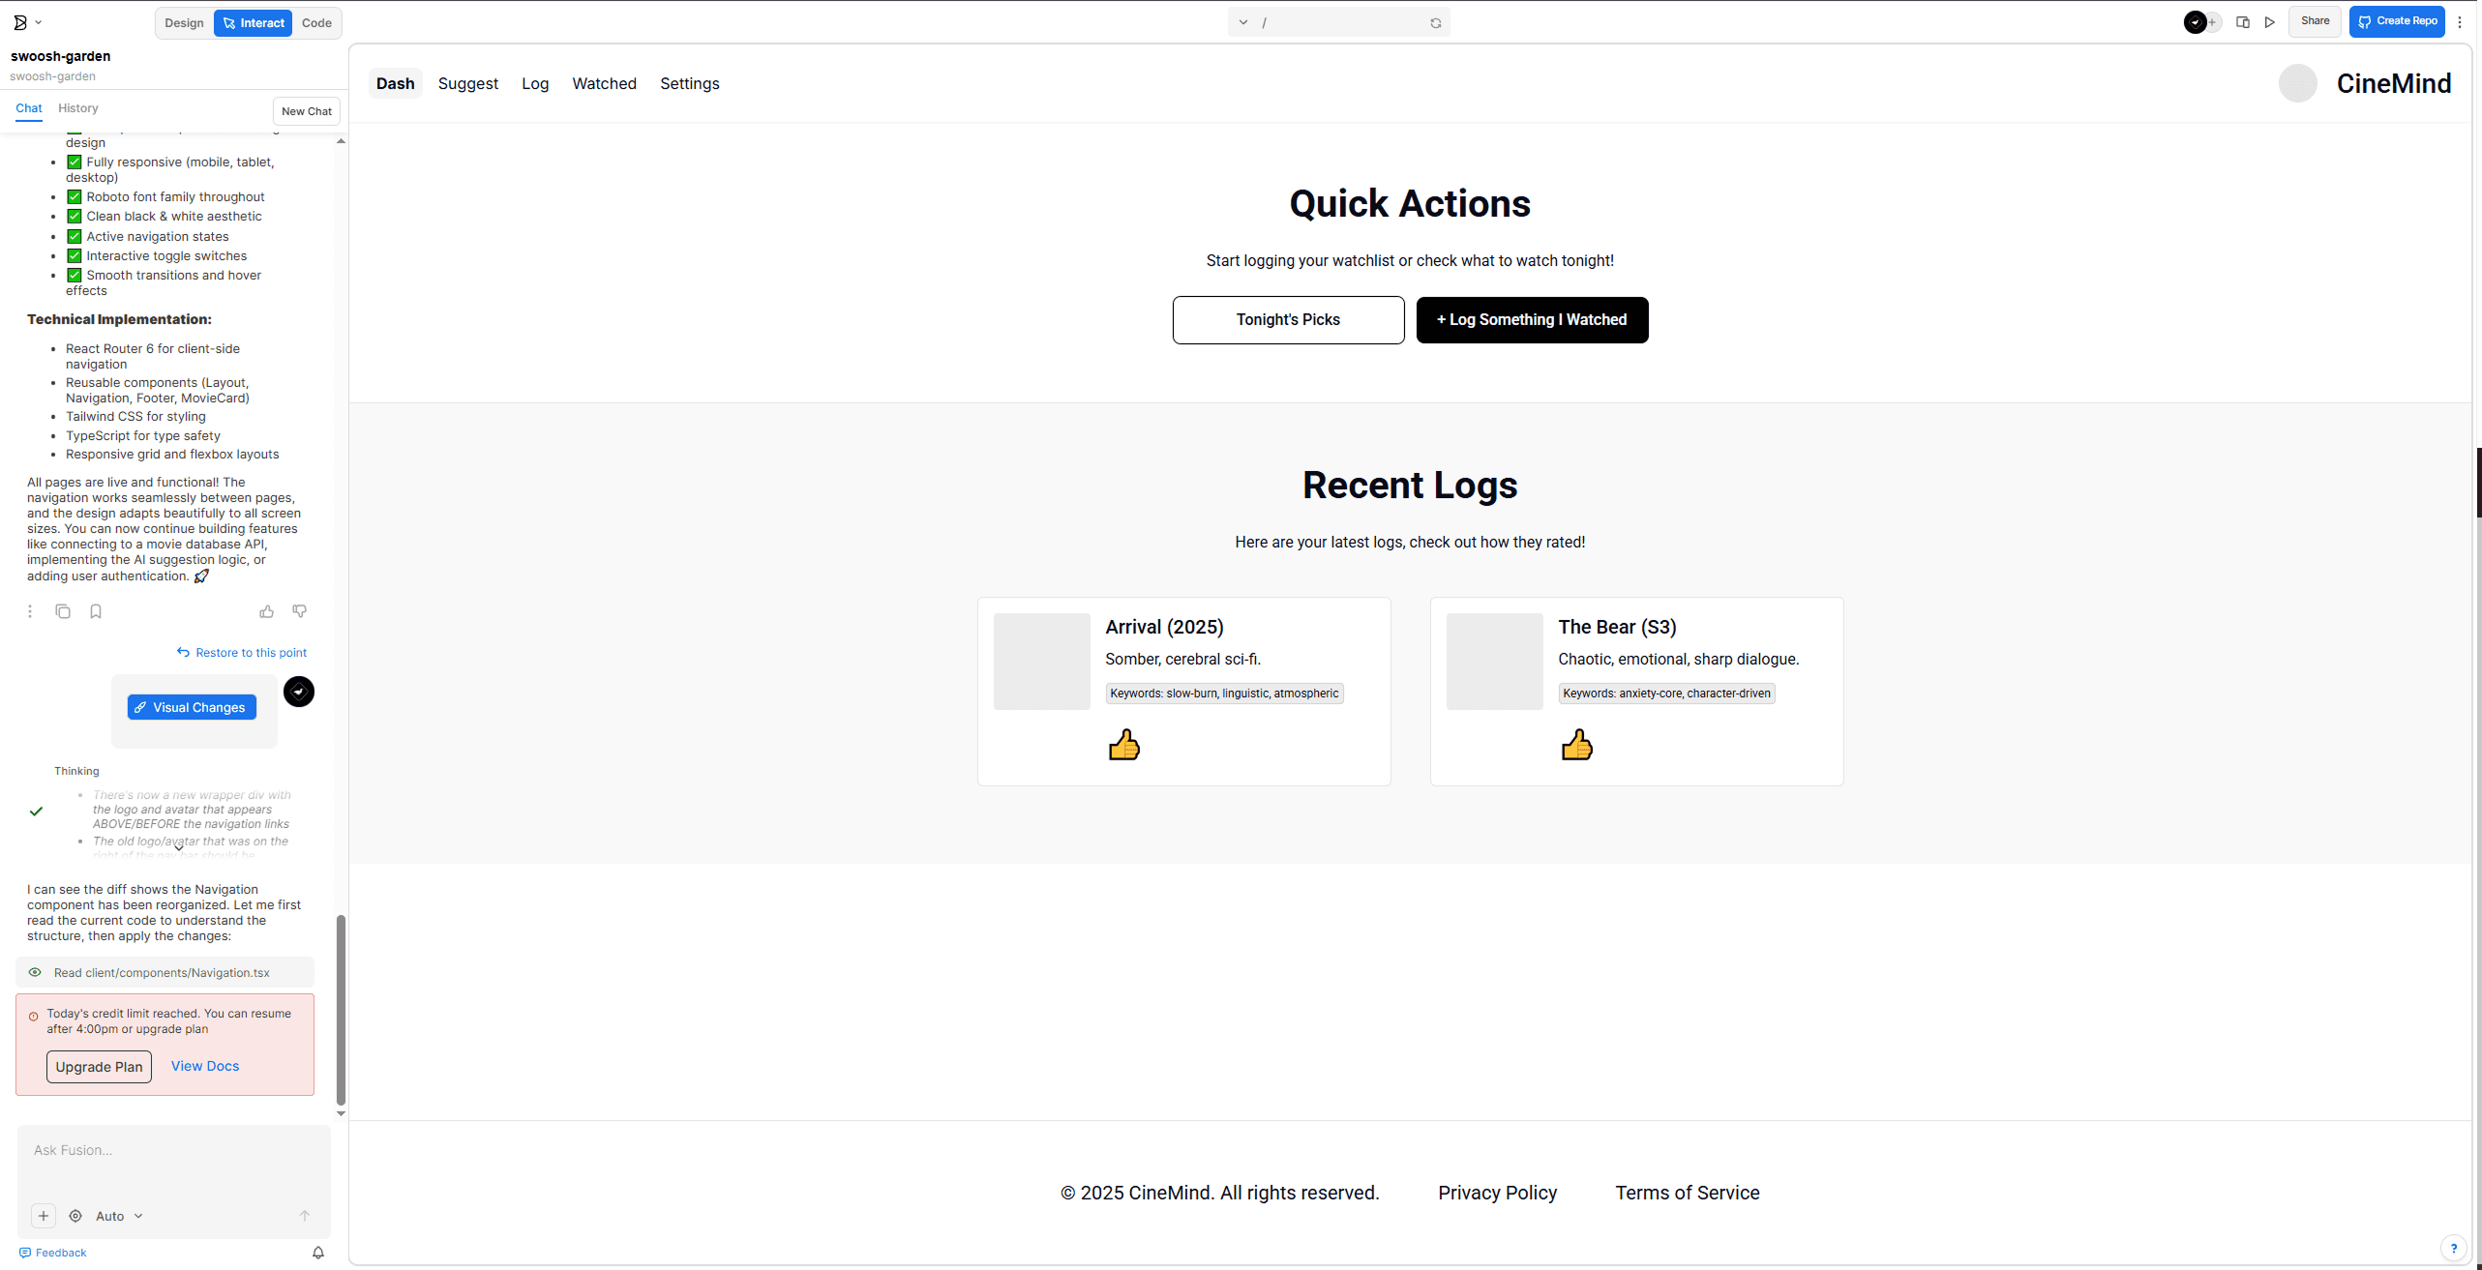Open the History tab
The width and height of the screenshot is (2482, 1270).
(x=77, y=108)
